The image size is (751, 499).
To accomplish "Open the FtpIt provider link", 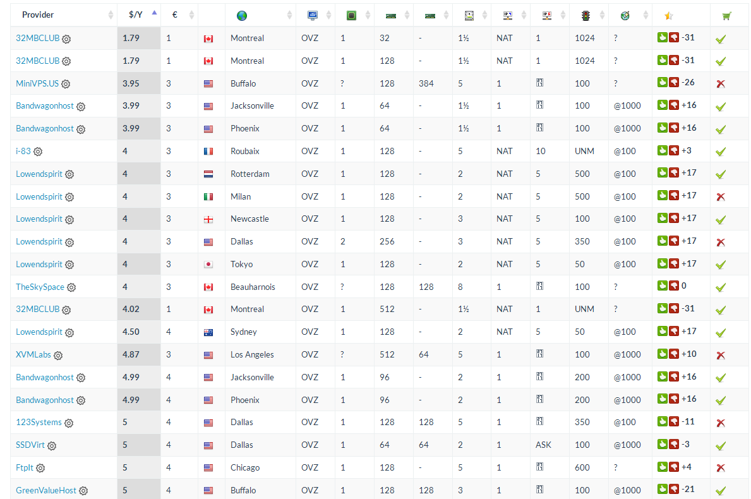I will click(x=25, y=467).
